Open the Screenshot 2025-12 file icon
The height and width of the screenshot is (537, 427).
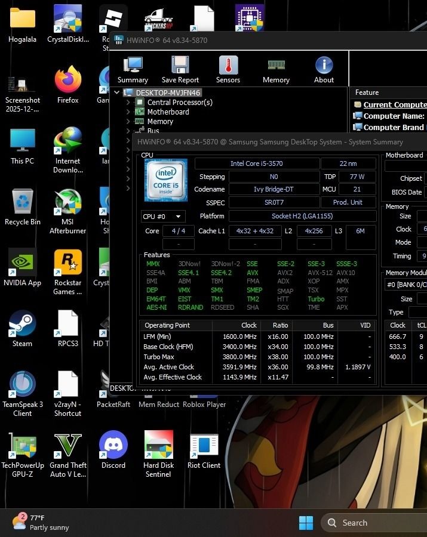(x=22, y=94)
